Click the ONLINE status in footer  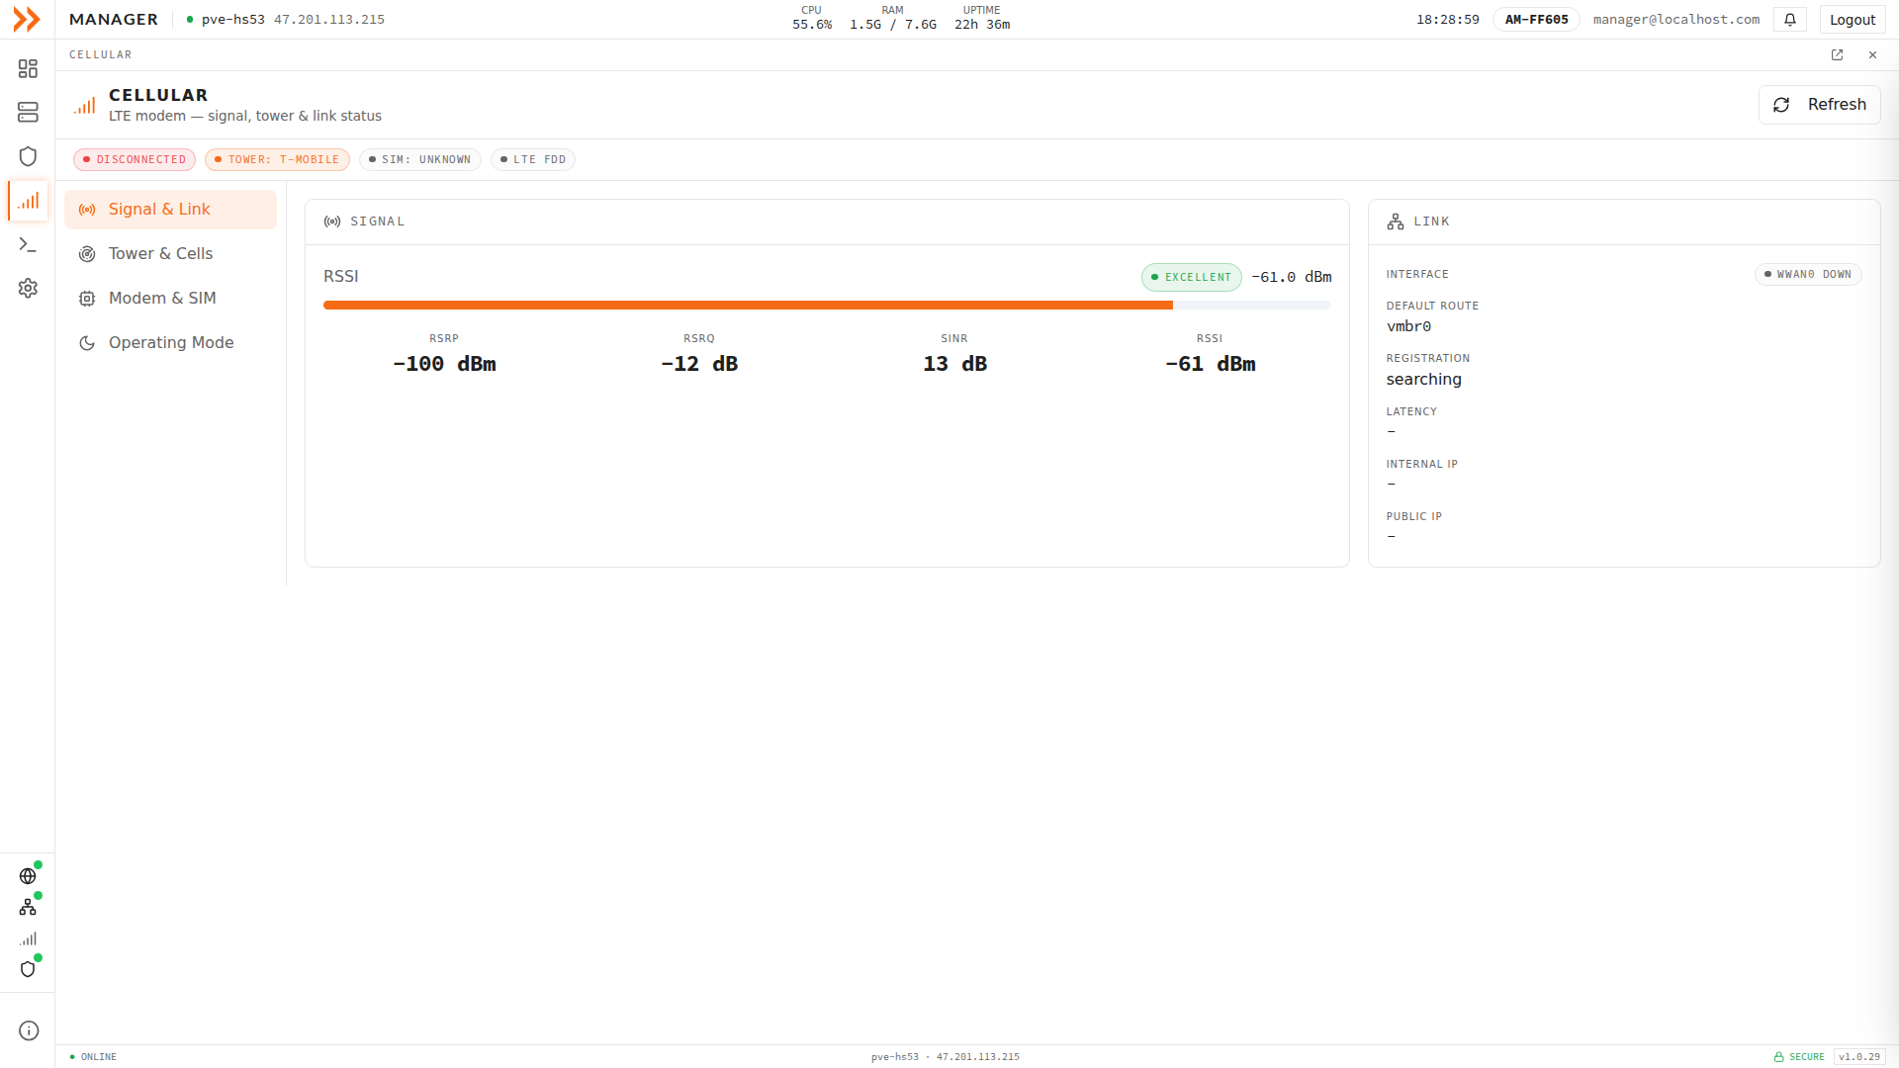pos(93,1057)
